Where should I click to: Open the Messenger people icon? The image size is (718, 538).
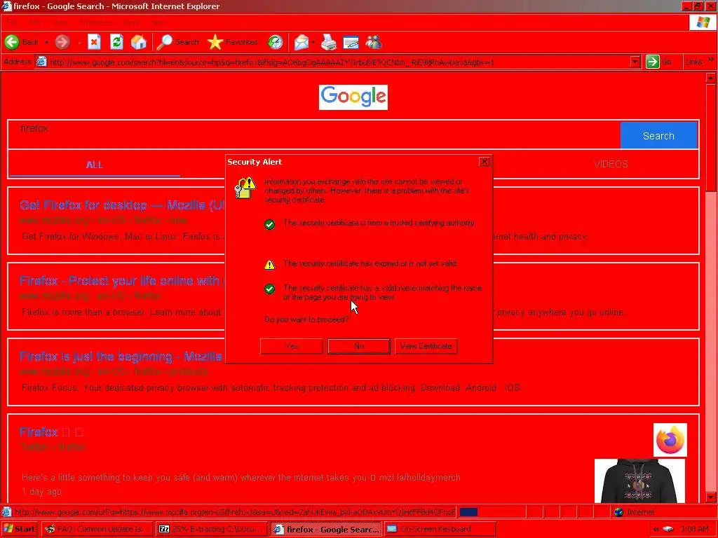coord(373,42)
